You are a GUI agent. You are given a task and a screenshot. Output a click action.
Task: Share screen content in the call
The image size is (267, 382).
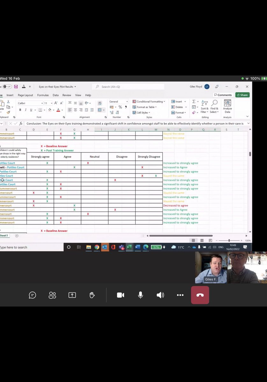point(72,295)
